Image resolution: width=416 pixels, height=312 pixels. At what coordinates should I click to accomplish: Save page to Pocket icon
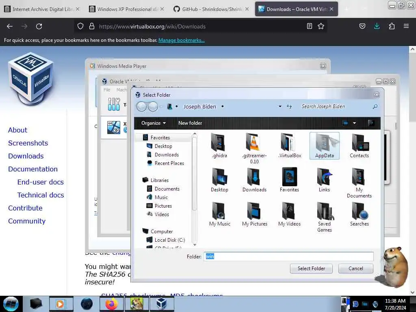362,26
